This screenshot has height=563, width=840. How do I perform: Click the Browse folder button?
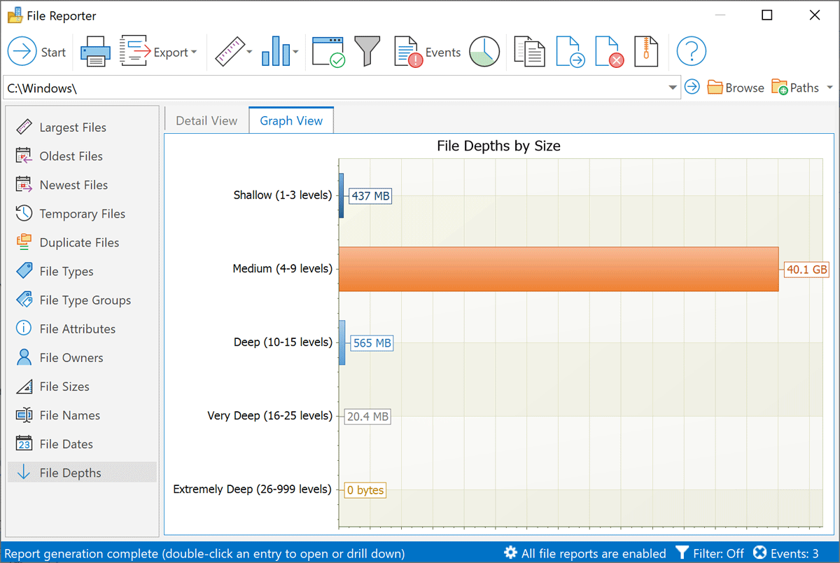pos(735,88)
